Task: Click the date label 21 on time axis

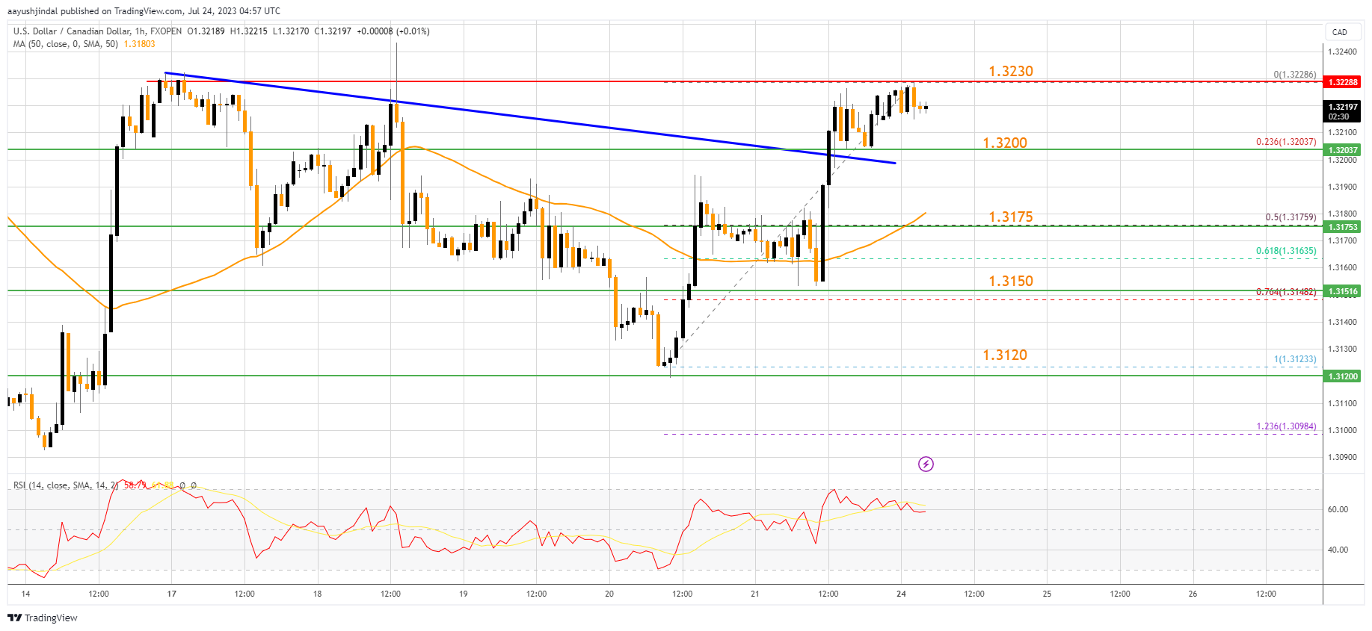Action: click(x=755, y=594)
